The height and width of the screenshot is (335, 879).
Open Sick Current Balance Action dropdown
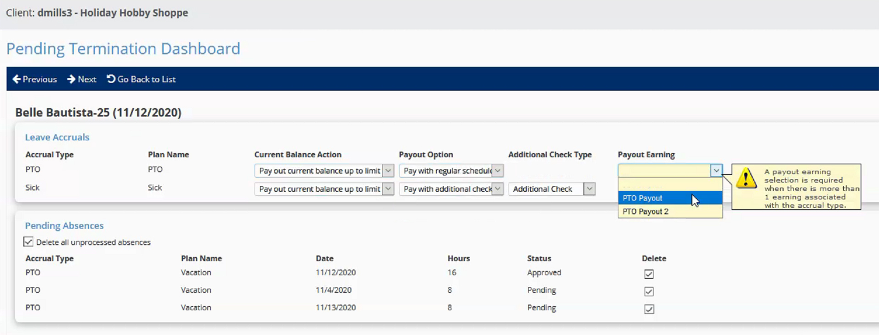tap(388, 189)
